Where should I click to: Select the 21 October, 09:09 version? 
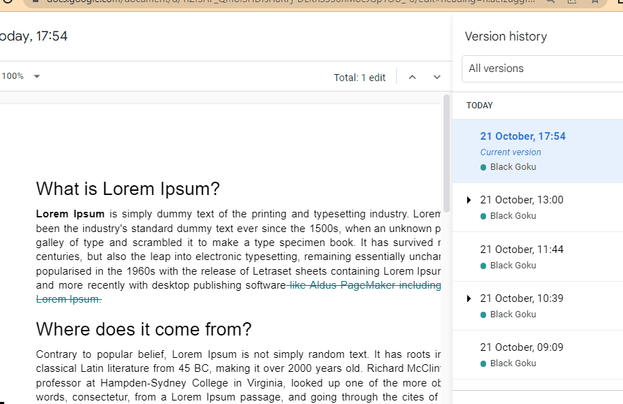pos(538,354)
